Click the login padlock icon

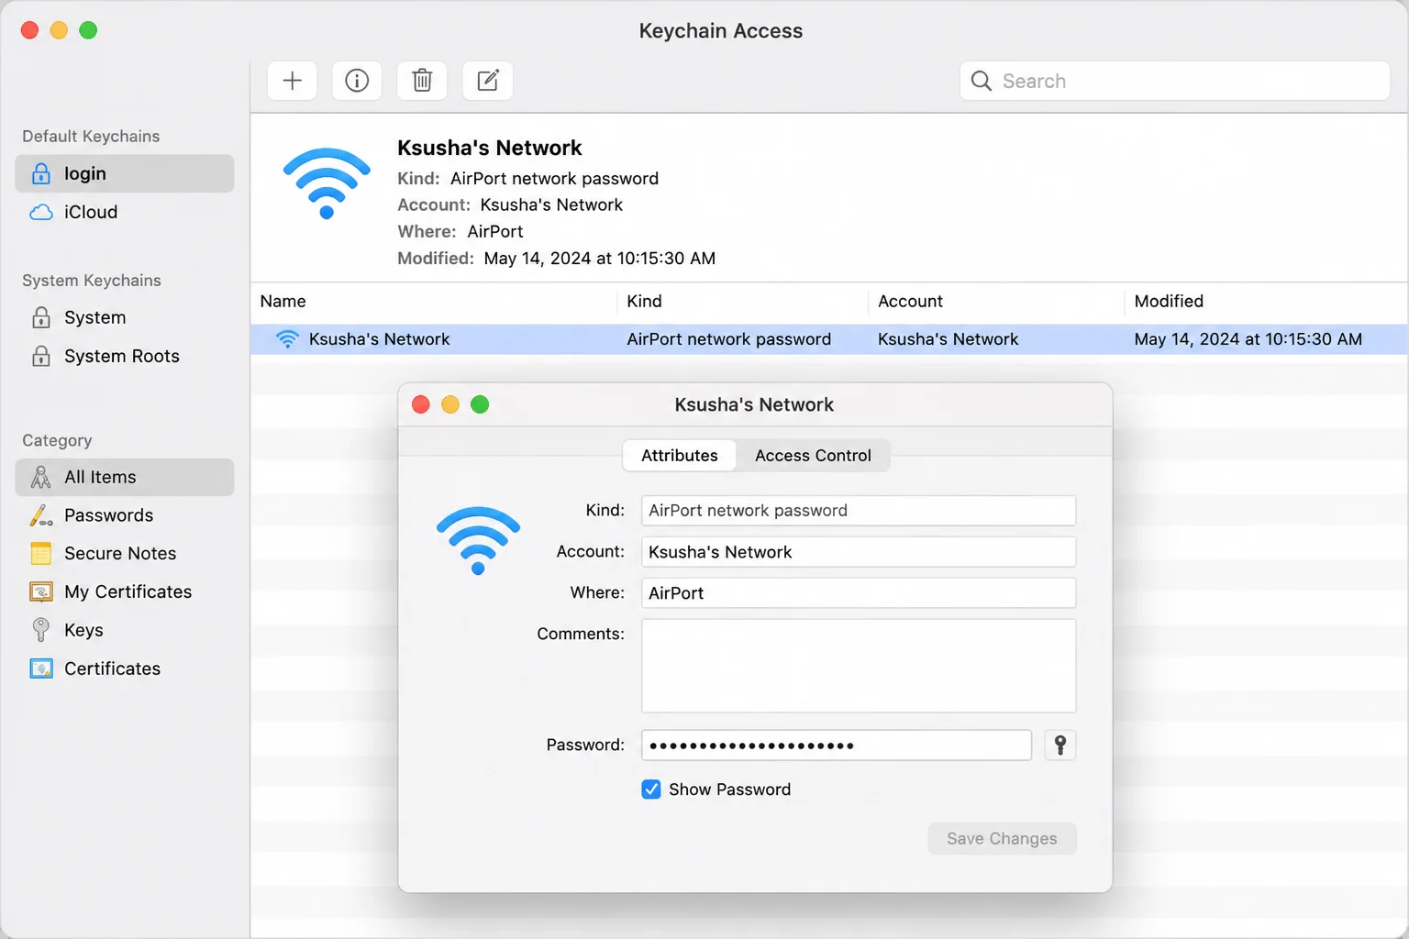tap(40, 173)
